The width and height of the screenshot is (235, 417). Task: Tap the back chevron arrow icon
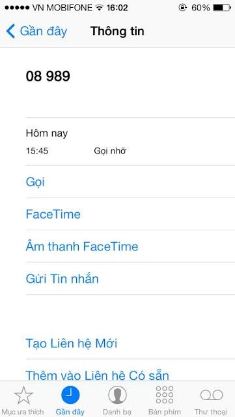10,31
